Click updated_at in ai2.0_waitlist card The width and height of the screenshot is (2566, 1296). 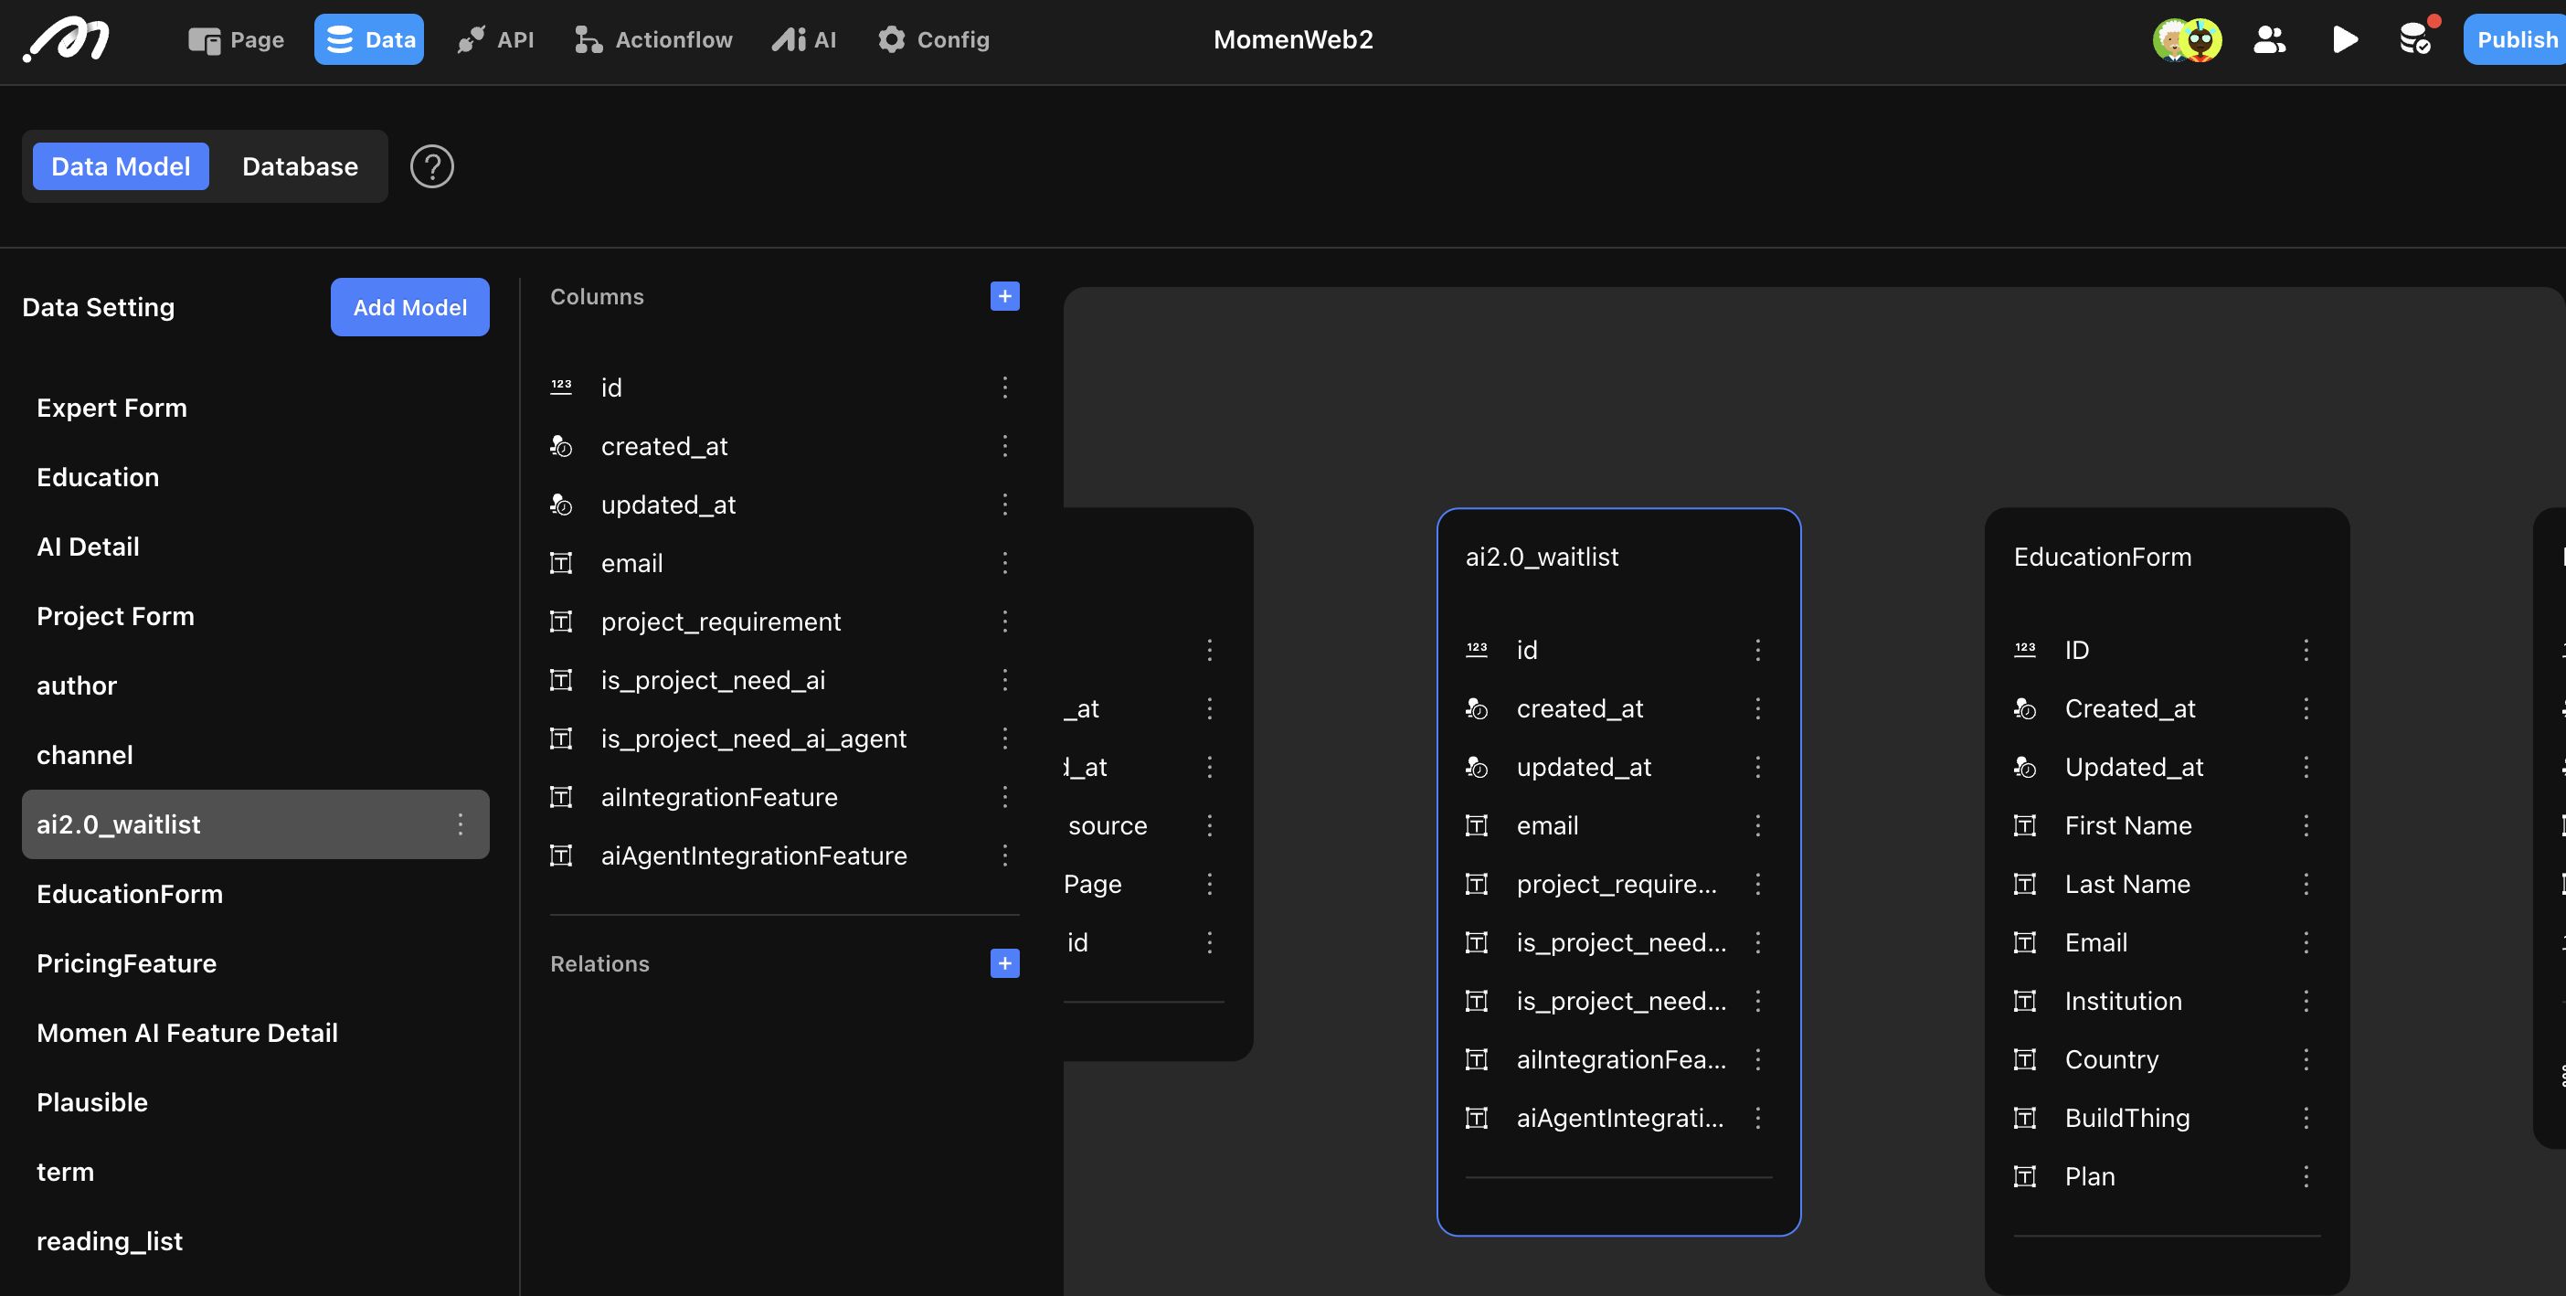[1583, 767]
